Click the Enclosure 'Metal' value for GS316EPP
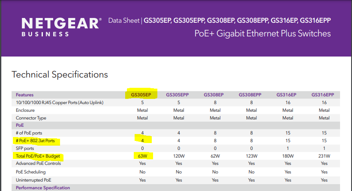The width and height of the screenshot is (352, 191). [x=324, y=110]
